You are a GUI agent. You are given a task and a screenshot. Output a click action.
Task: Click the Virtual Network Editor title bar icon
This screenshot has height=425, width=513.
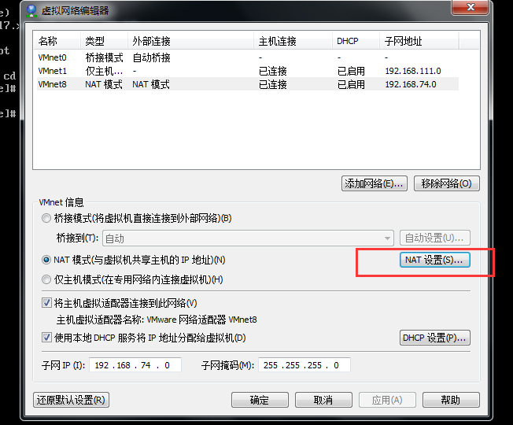(x=31, y=11)
